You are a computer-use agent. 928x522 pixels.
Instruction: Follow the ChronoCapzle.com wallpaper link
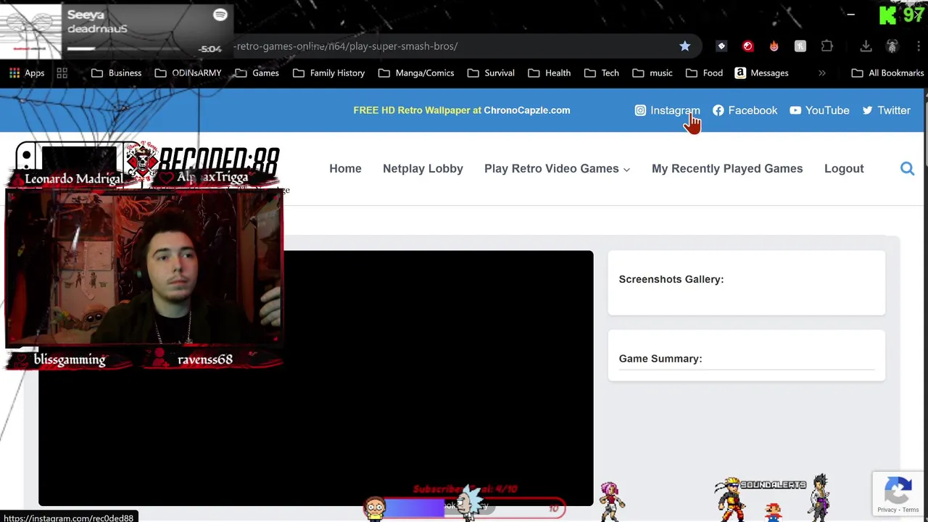pyautogui.click(x=526, y=110)
